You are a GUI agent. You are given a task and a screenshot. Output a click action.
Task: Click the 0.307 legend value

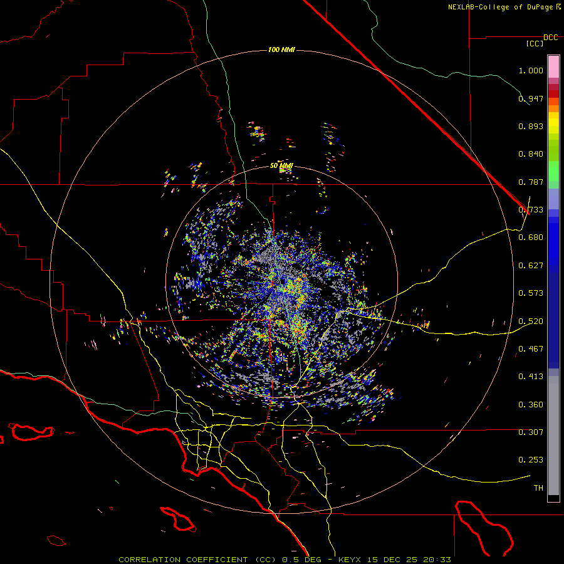(x=531, y=432)
